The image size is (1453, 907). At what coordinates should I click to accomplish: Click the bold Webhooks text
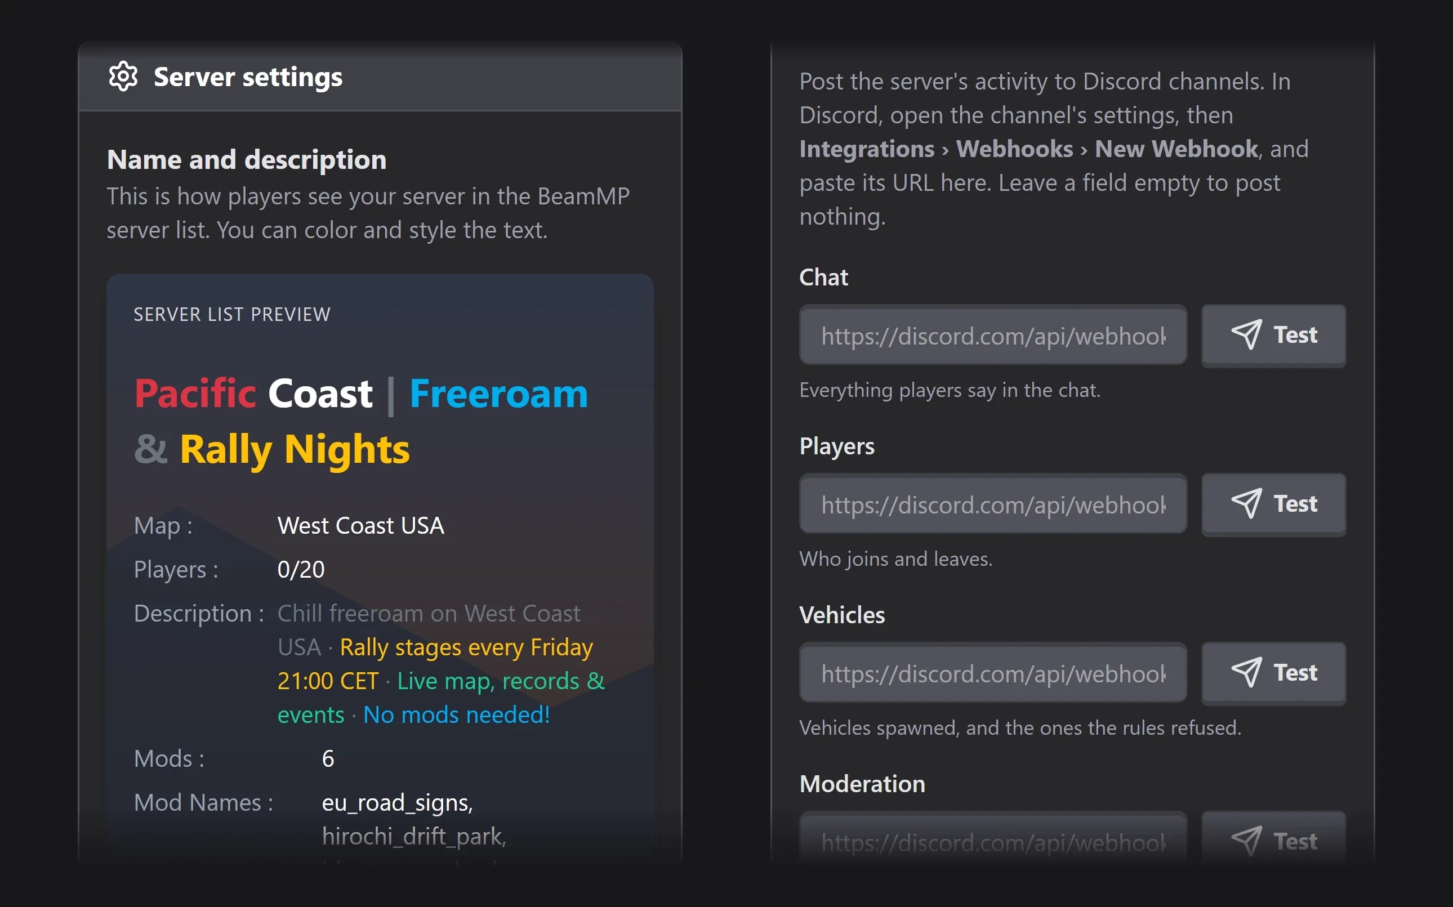[x=1014, y=149]
